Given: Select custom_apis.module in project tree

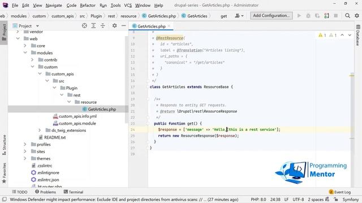Looking at the screenshot, I should 77,123.
